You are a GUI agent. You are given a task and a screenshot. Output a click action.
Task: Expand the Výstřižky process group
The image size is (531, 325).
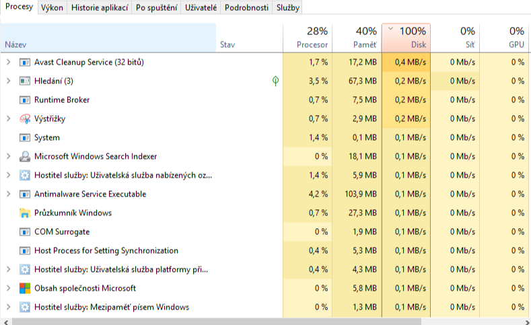coord(9,118)
